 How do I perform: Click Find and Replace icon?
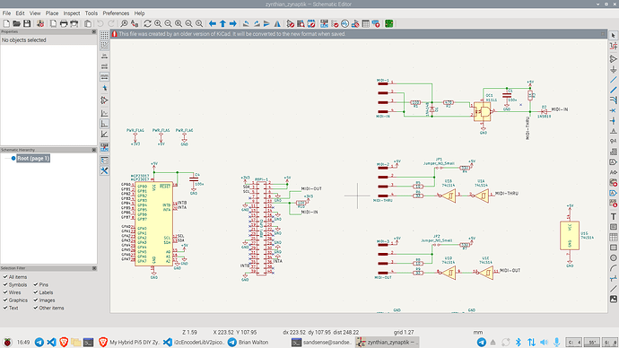[135, 23]
